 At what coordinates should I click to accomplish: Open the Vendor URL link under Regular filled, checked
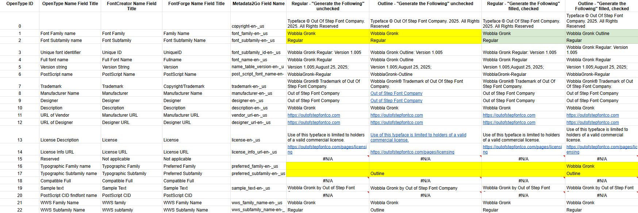509,115
